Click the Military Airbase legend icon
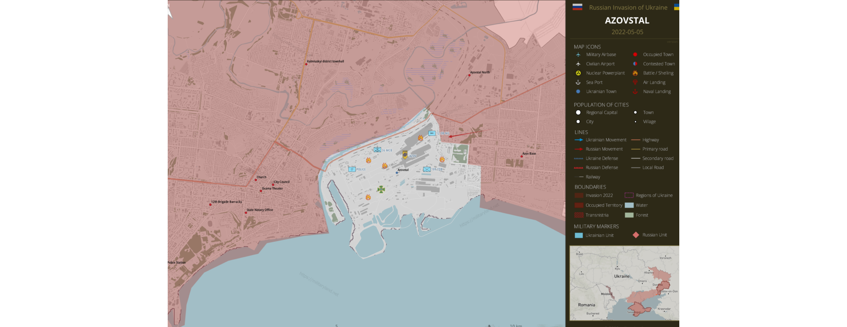Viewport: 847px width, 327px height. [x=578, y=55]
